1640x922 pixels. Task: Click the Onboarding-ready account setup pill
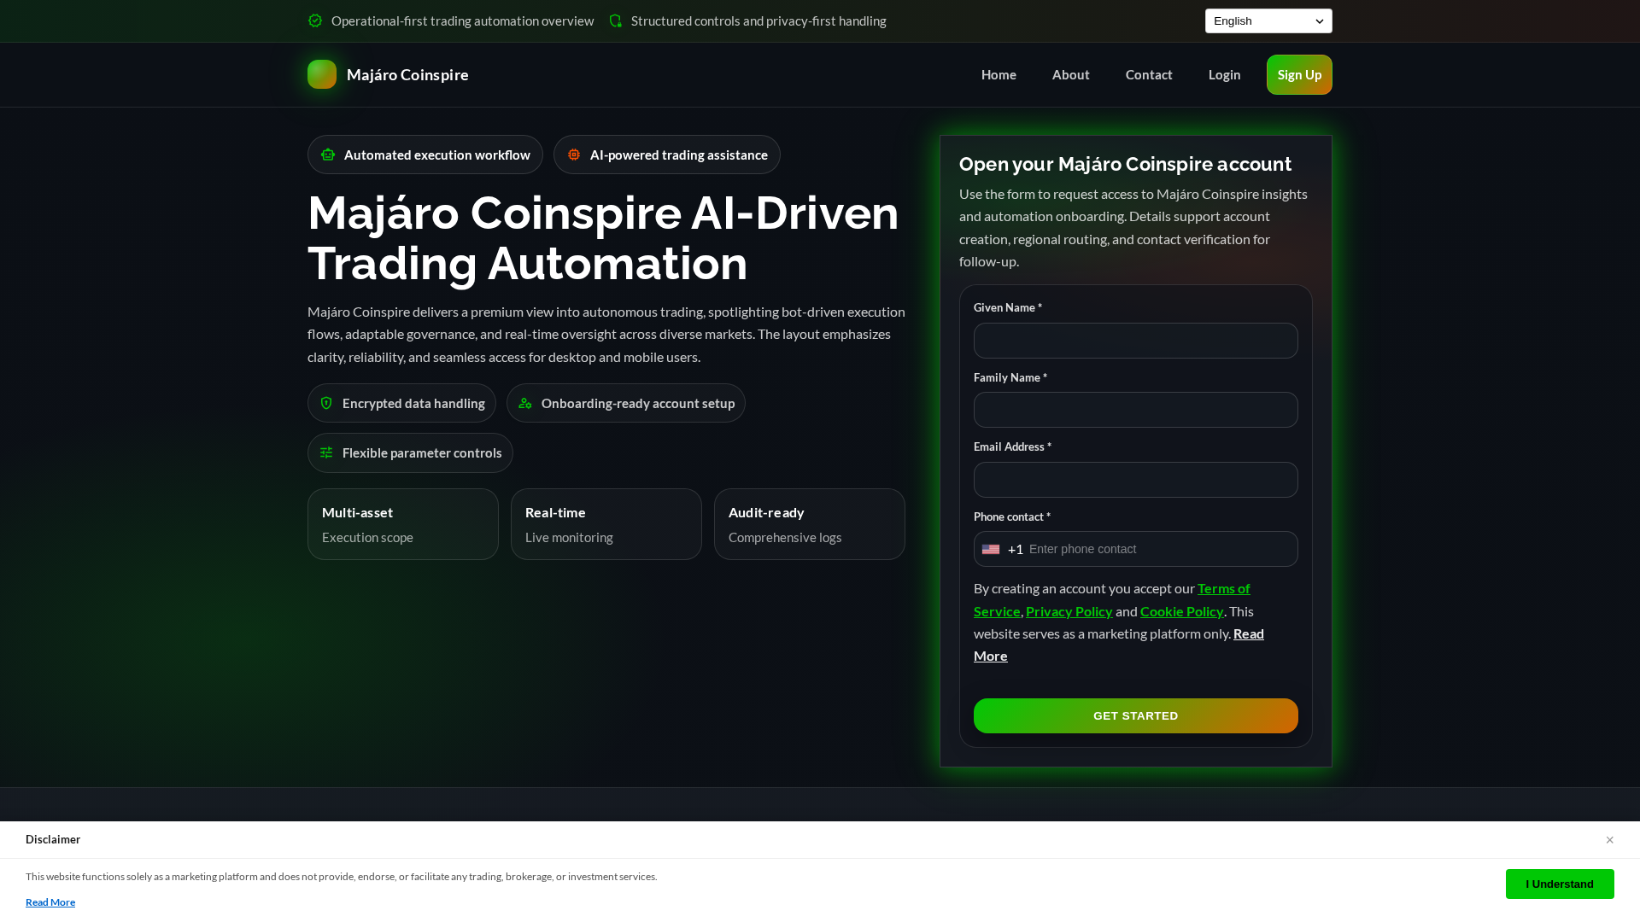click(626, 403)
